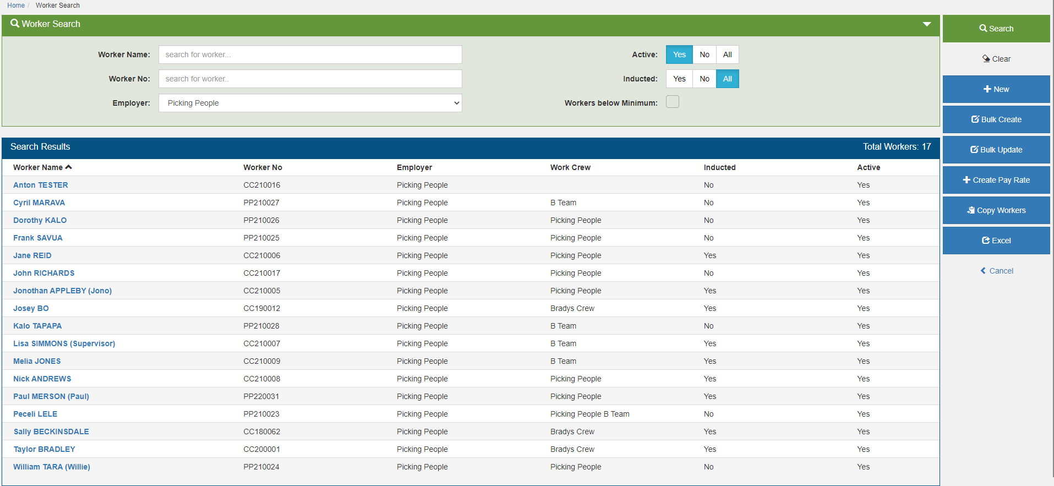Open worker Frank SAVUA
Image resolution: width=1054 pixels, height=486 pixels.
pyautogui.click(x=38, y=238)
